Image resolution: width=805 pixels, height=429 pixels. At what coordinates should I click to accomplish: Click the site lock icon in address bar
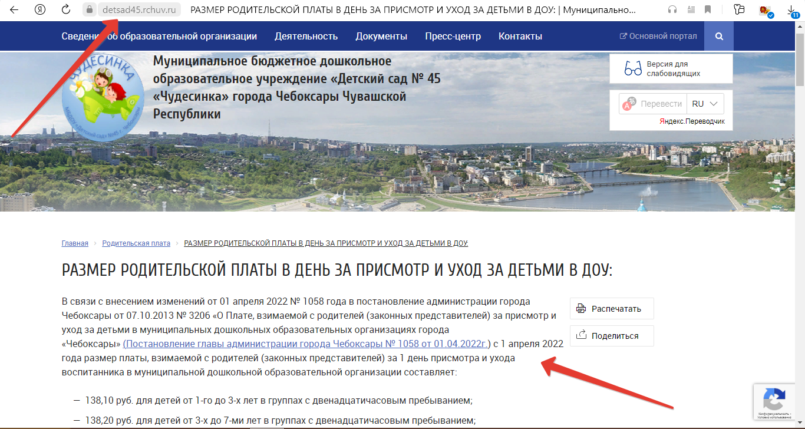(89, 9)
